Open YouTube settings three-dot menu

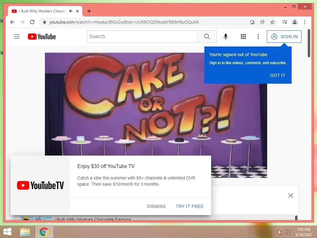pyautogui.click(x=258, y=37)
